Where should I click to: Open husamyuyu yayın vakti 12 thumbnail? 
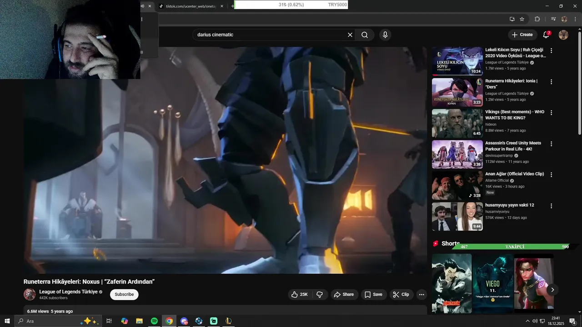click(457, 216)
